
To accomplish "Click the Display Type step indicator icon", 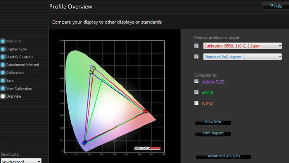I will pos(3,49).
